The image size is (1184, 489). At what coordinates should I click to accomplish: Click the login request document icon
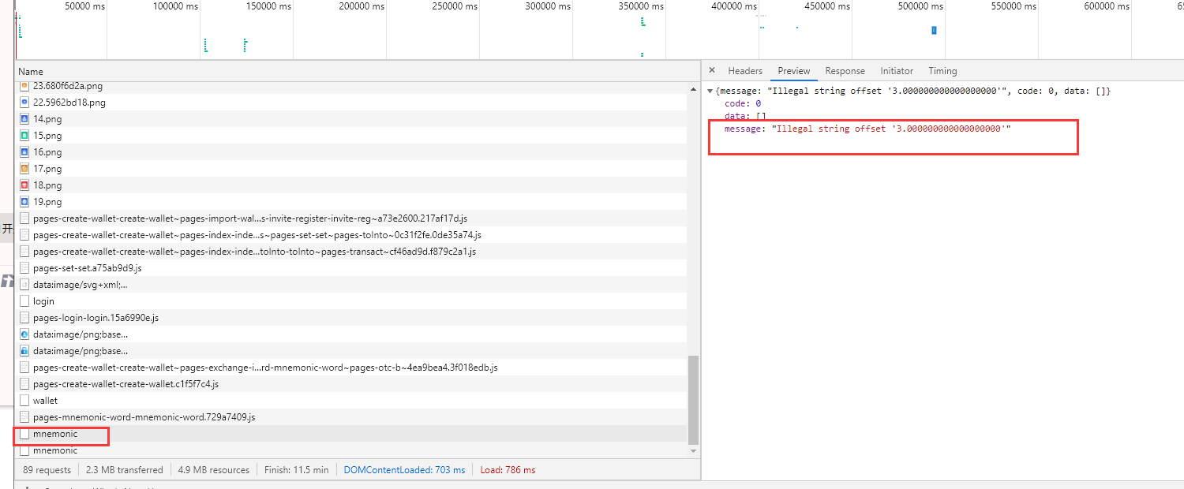click(x=24, y=301)
